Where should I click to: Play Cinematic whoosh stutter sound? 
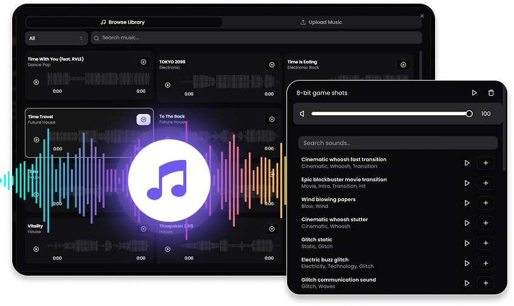(467, 223)
